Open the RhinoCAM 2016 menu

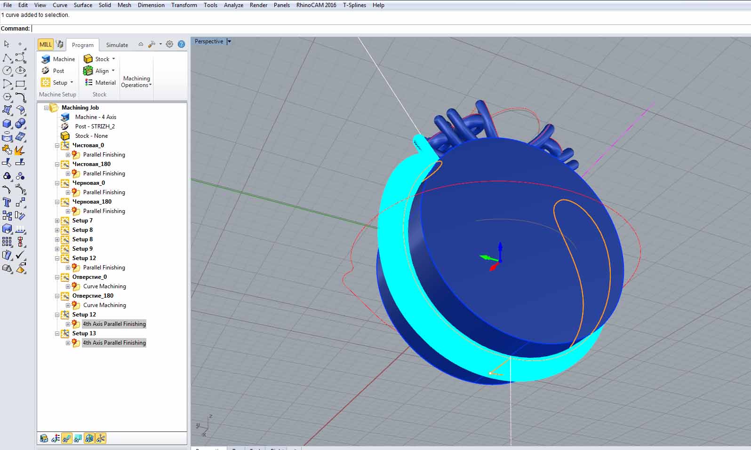tap(316, 5)
